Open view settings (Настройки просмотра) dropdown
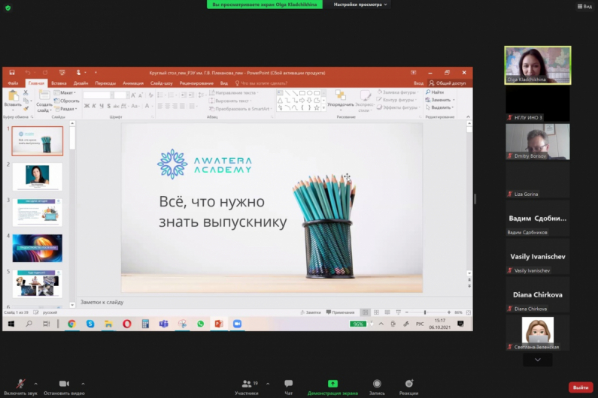Image resolution: width=598 pixels, height=398 pixels. (x=360, y=5)
